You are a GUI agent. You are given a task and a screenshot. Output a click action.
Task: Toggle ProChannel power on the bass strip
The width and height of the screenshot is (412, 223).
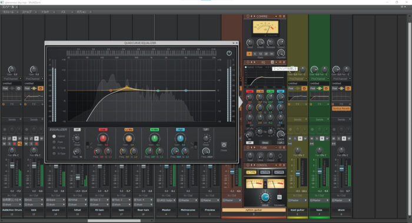click(x=326, y=88)
